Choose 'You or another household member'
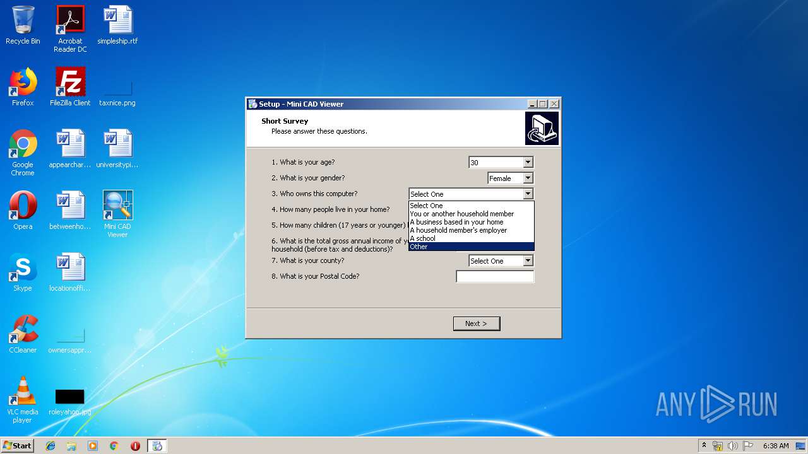Screen dimensions: 808x454 pyautogui.click(x=471, y=214)
